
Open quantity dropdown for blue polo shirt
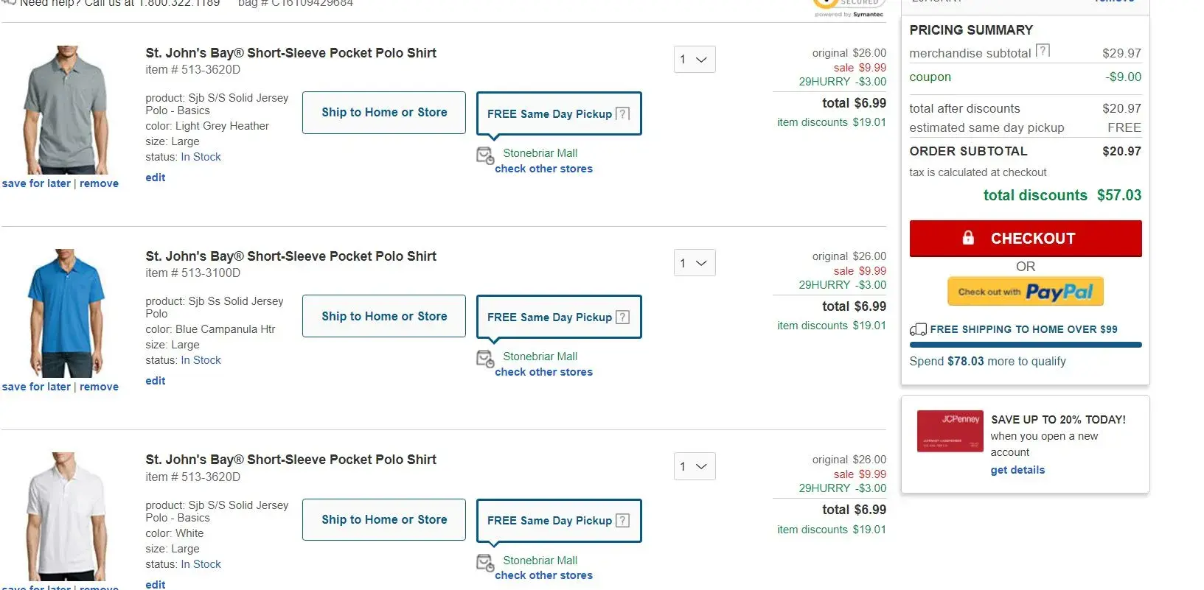click(695, 263)
